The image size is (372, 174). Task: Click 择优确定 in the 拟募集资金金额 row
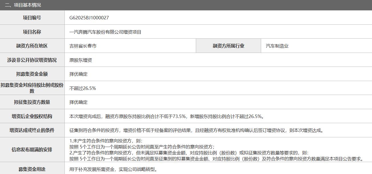point(78,74)
